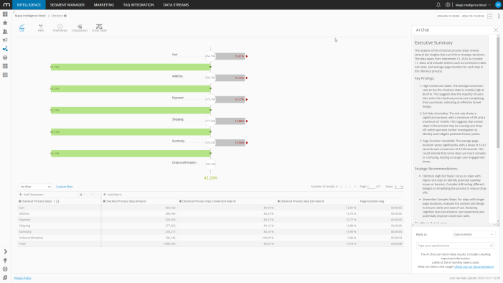This screenshot has width=503, height=283.
Task: Expand the sidebar with the chevron arrow
Action: (5, 251)
